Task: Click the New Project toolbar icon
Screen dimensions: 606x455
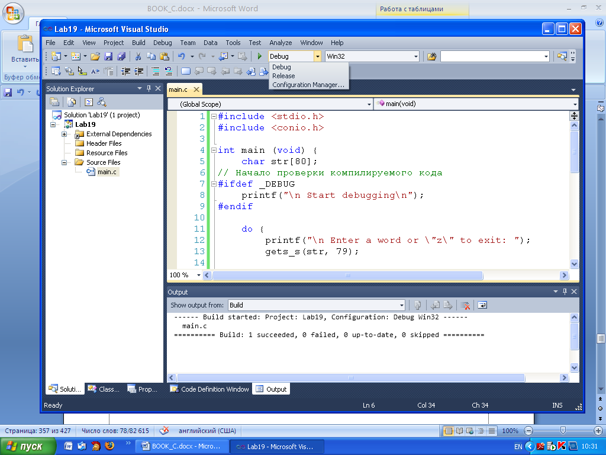Action: click(x=56, y=56)
